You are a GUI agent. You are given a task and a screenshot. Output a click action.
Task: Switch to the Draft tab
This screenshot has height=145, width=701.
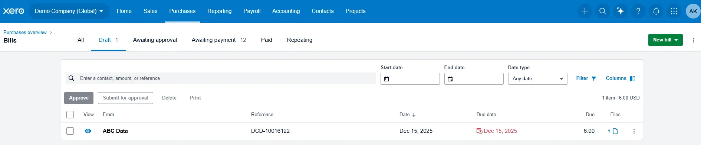pyautogui.click(x=108, y=40)
